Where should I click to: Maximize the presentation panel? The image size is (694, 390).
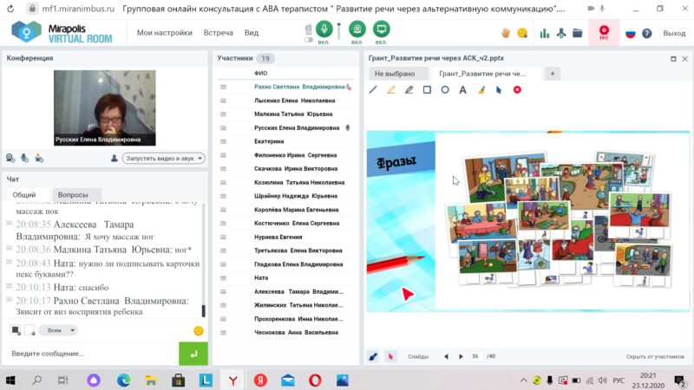click(673, 59)
